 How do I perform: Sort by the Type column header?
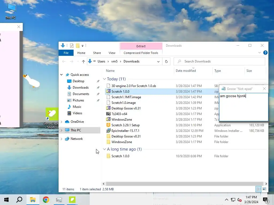(218, 70)
